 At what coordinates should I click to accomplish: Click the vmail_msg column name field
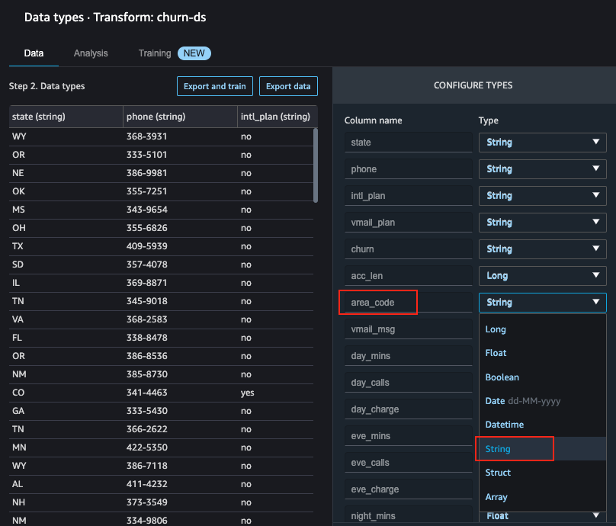point(408,329)
